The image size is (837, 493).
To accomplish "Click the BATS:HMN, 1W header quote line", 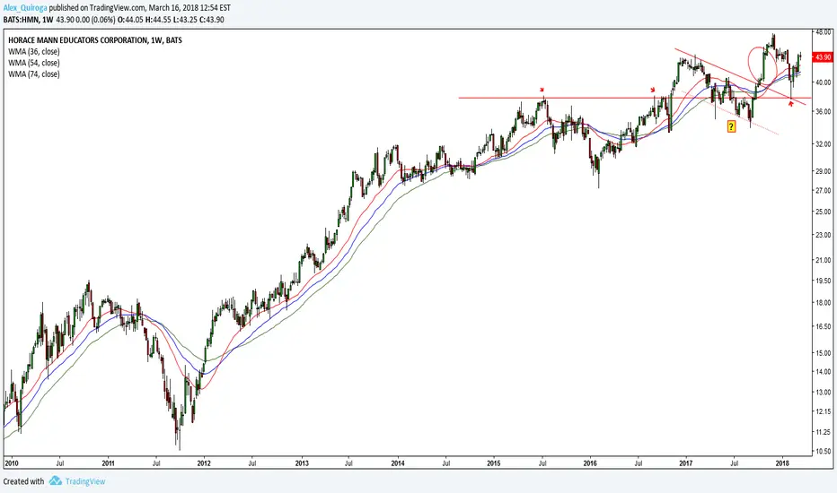I will pos(113,20).
